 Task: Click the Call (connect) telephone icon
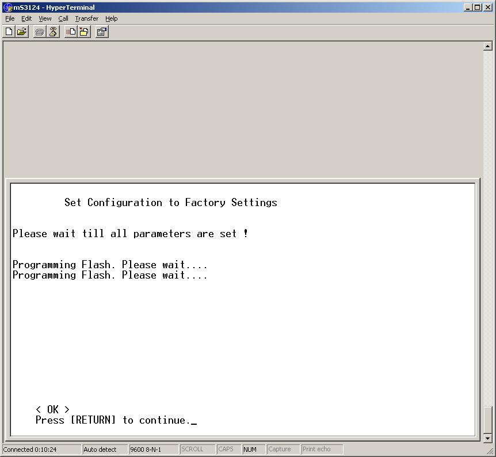tap(40, 32)
